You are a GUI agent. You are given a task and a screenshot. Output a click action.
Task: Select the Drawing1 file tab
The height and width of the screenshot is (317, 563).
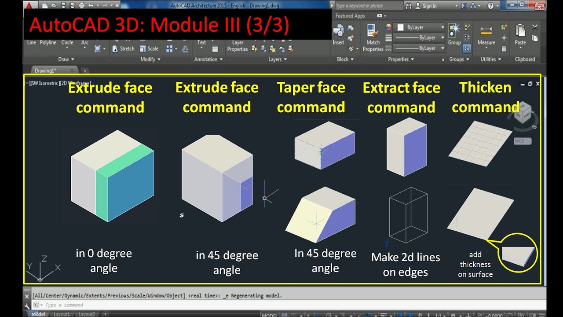coord(52,70)
